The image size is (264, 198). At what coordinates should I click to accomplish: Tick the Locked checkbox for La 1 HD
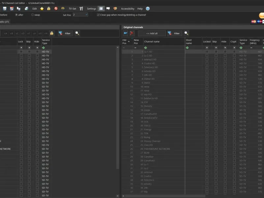tap(207, 52)
